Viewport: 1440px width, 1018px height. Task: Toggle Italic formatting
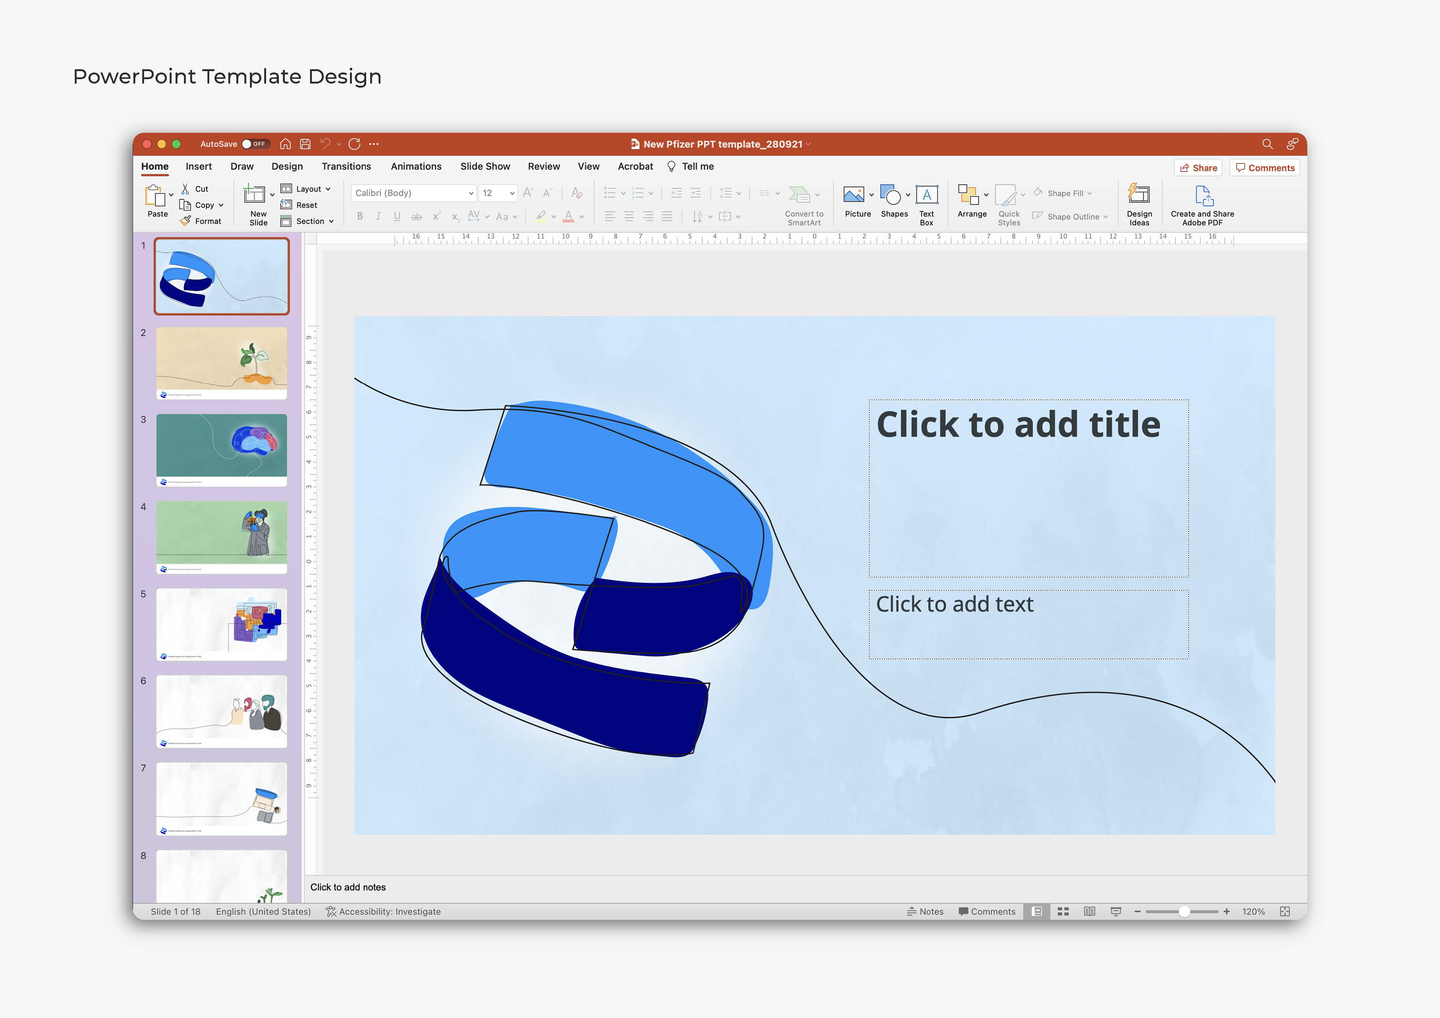pos(378,216)
